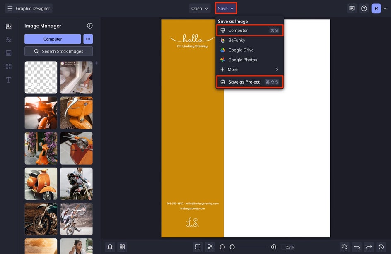Expand the account menu chevron
Viewport: 391px width, 254px height.
tap(385, 8)
